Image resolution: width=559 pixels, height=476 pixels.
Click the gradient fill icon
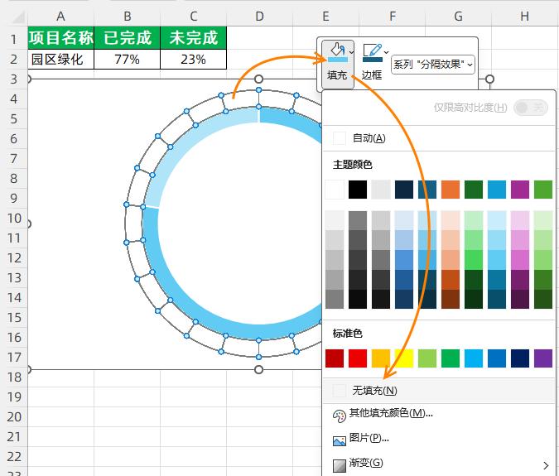[x=340, y=464]
